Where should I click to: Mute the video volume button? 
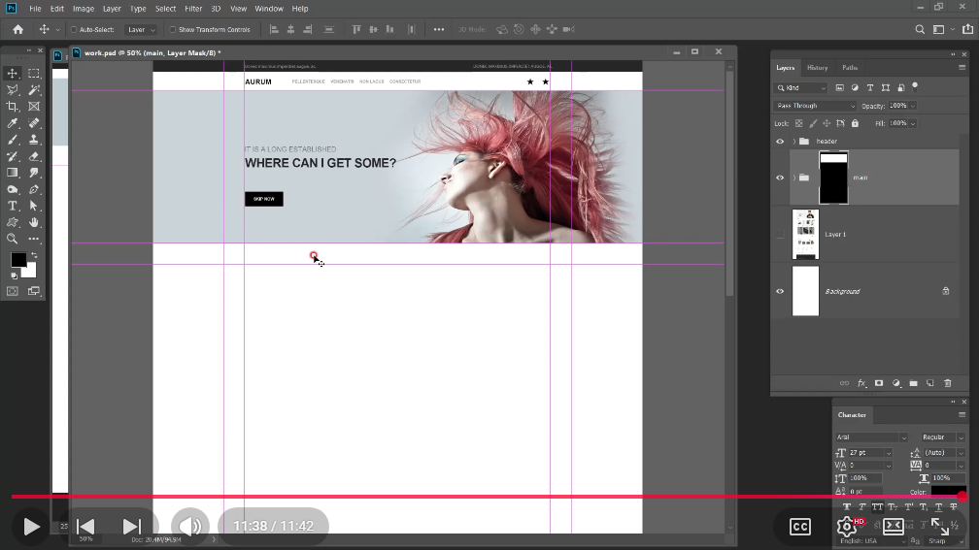(190, 527)
